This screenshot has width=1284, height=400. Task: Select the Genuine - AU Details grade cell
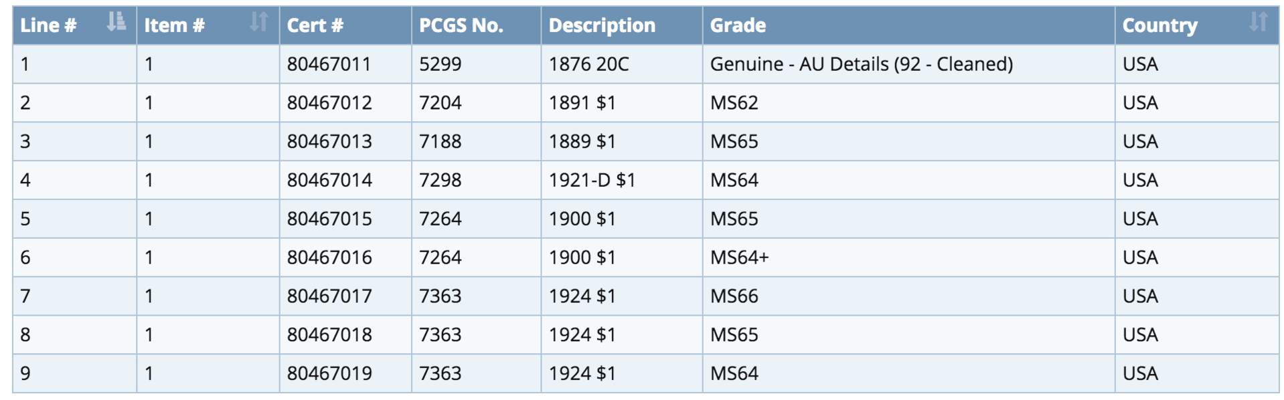point(908,64)
